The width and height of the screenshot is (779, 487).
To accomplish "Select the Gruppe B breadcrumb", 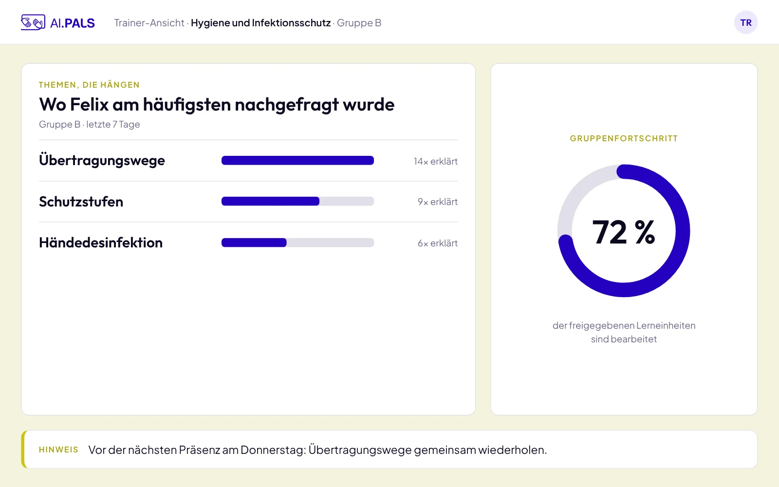I will click(359, 23).
